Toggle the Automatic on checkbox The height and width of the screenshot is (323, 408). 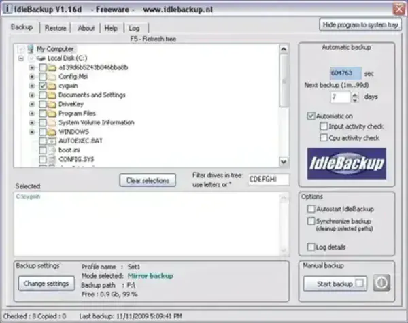(311, 116)
